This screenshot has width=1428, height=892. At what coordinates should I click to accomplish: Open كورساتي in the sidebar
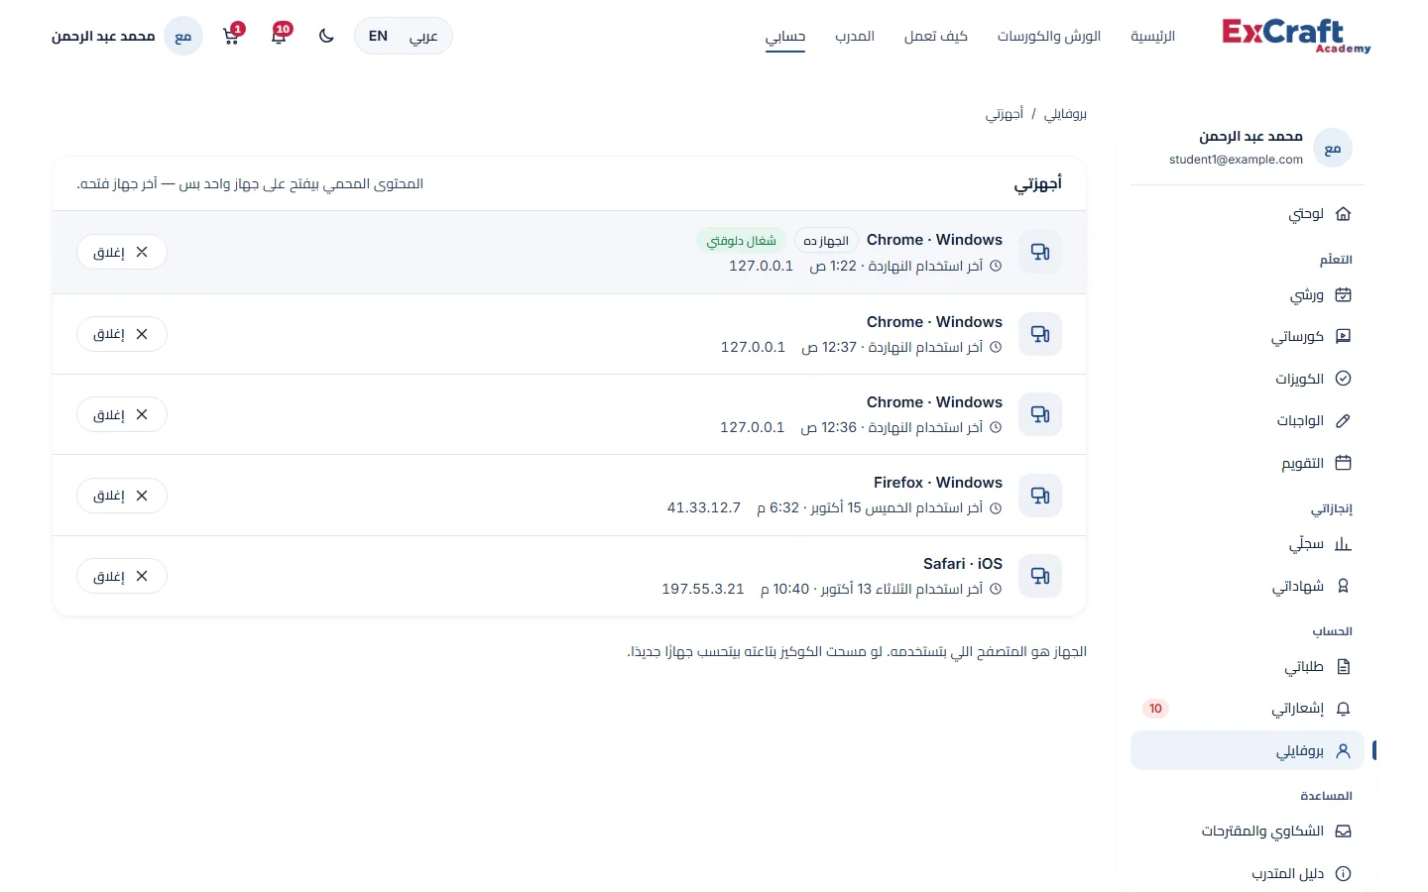click(x=1248, y=337)
